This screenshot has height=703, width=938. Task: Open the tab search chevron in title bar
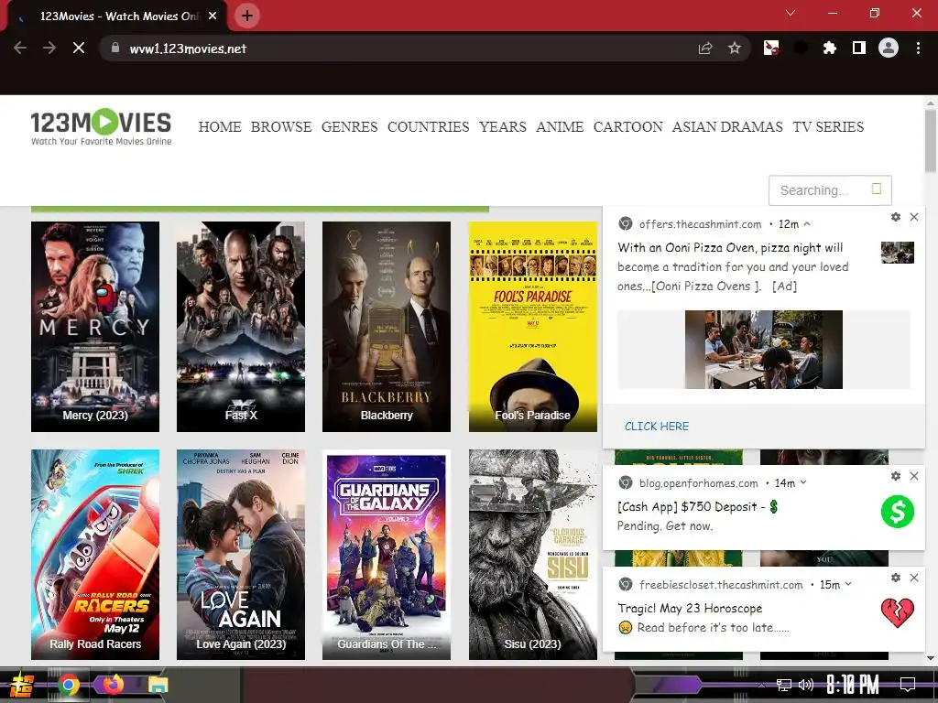[x=791, y=13]
